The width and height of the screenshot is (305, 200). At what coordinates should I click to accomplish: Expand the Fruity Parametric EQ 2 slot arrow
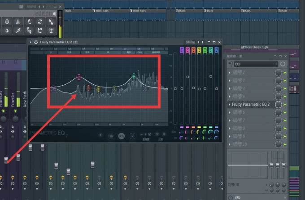point(230,104)
